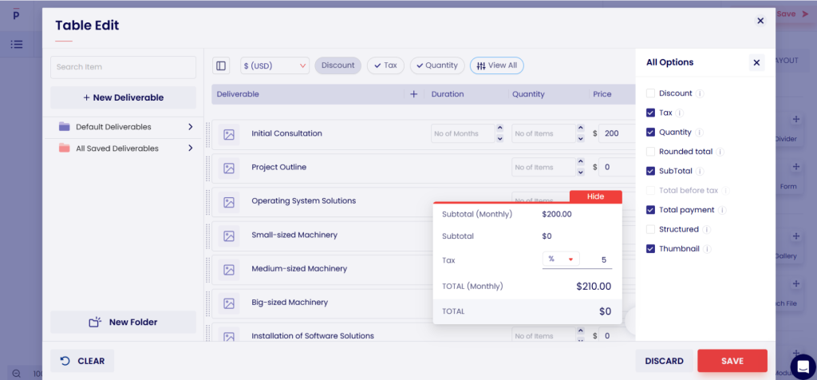Click Big-sized Machinery image icon
This screenshot has width=817, height=380.
(x=229, y=303)
